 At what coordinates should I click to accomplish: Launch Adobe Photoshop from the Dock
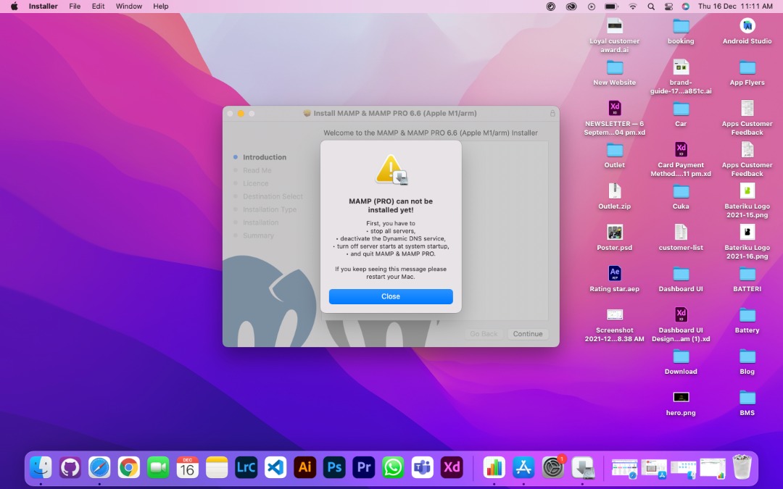pyautogui.click(x=334, y=467)
